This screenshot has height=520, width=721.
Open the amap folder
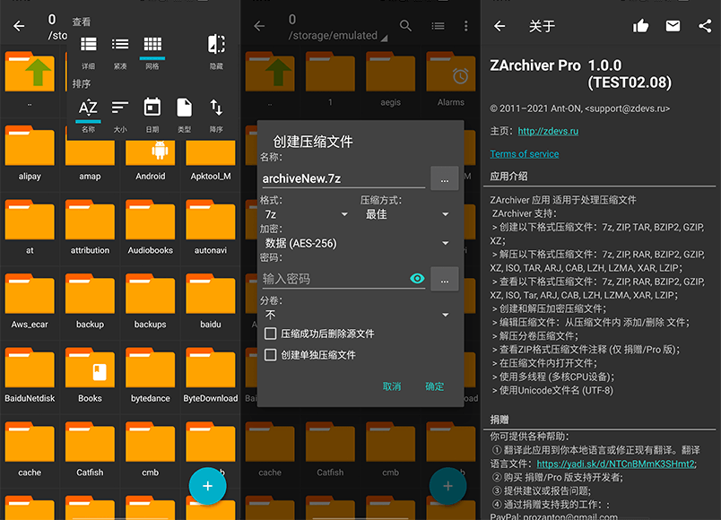click(x=90, y=159)
